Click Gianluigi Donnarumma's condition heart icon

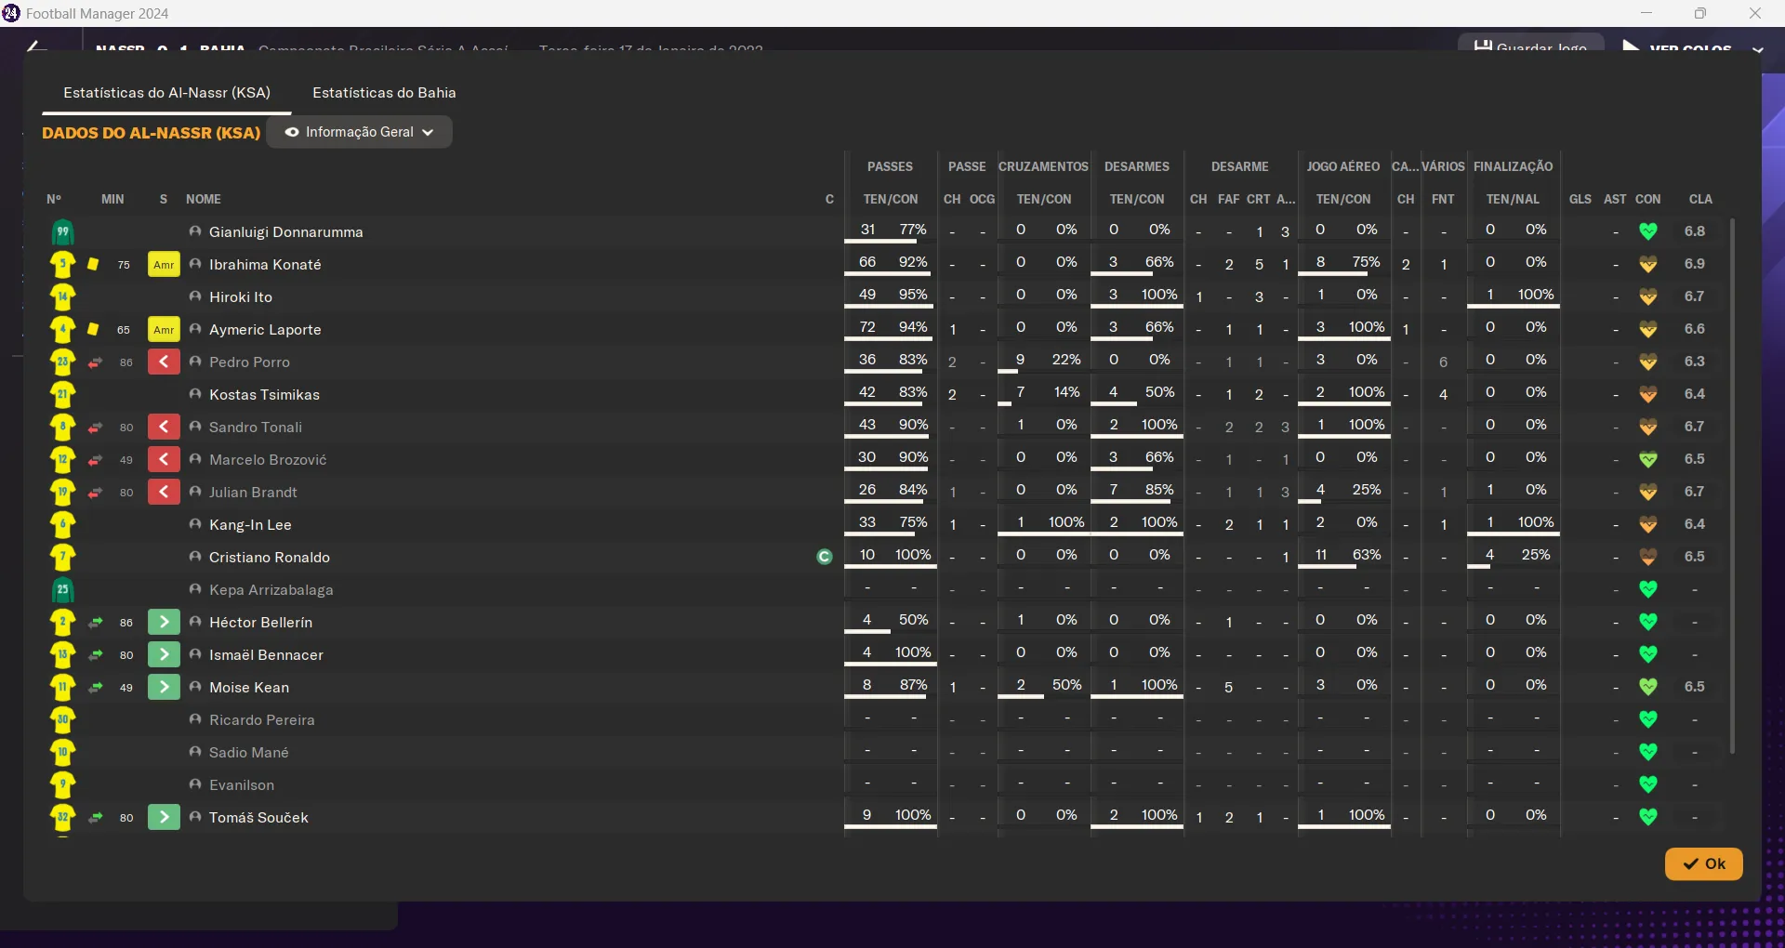[x=1647, y=231]
